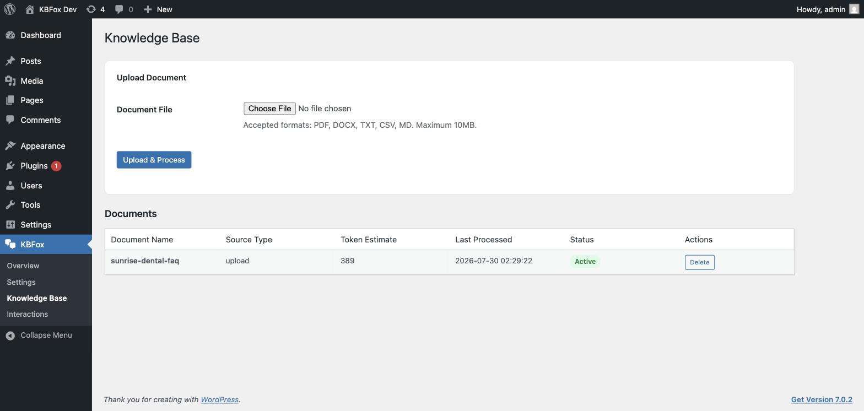Click the Source Type column header
The height and width of the screenshot is (411, 864).
[x=249, y=240]
